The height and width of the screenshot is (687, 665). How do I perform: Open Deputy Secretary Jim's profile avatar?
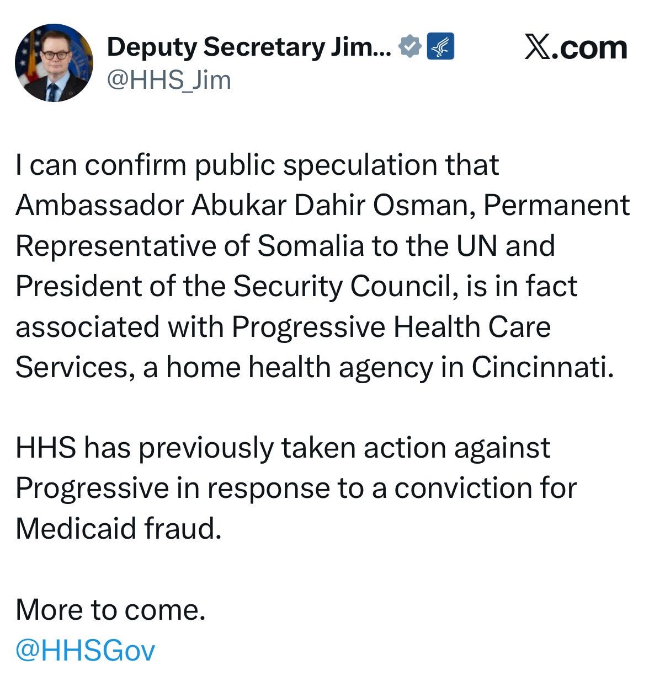[55, 63]
